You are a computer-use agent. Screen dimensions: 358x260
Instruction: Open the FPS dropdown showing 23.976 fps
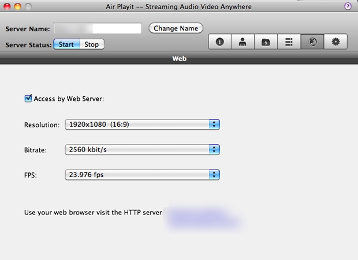[142, 175]
